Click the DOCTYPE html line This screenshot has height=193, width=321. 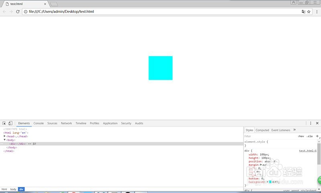pyautogui.click(x=15, y=129)
